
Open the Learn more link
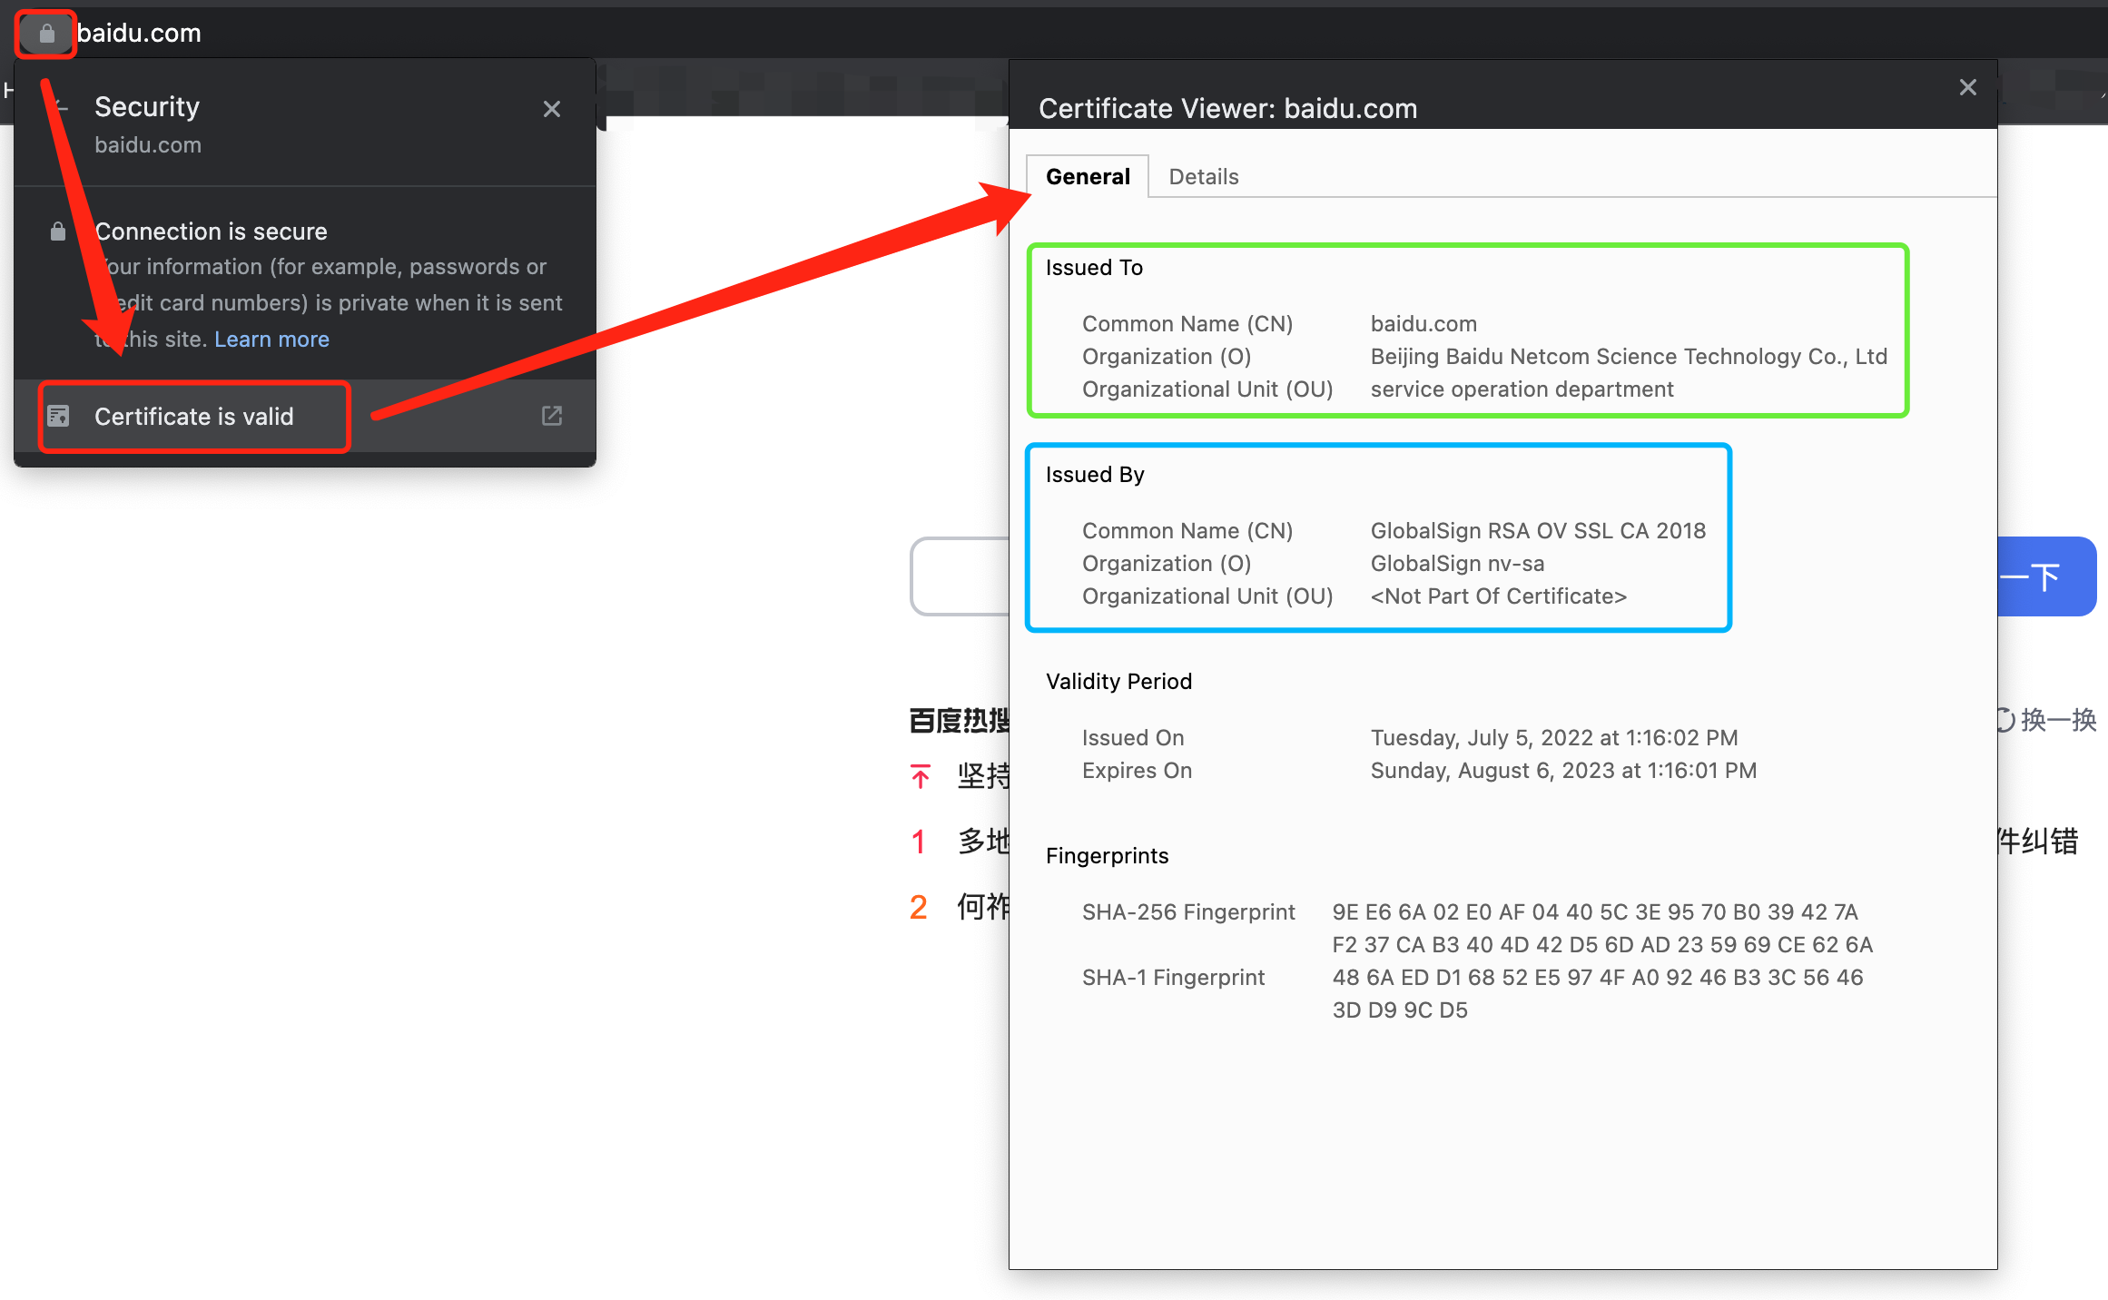pos(271,339)
